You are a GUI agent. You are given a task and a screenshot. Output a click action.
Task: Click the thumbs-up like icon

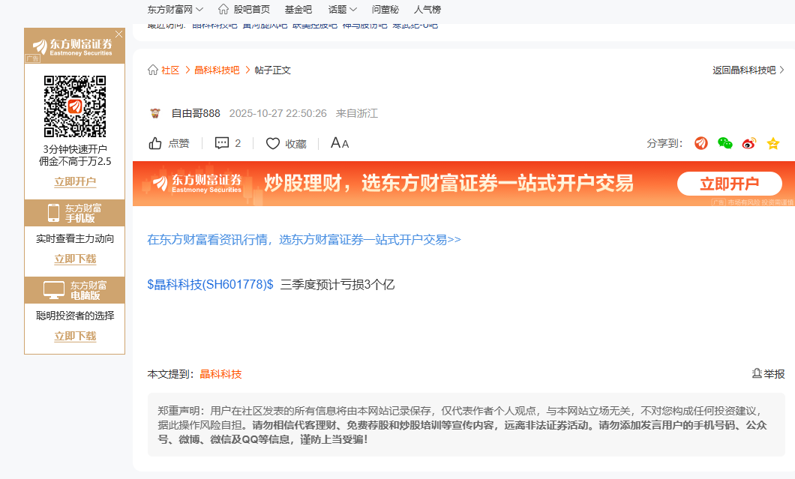click(155, 143)
